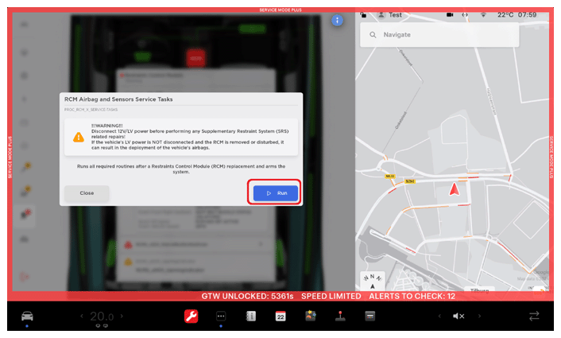Toggle the map compass orientation button
Viewport: 561px width, 338px height.
pos(371,280)
